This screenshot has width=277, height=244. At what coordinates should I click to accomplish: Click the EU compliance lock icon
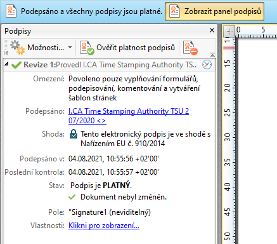[x=74, y=134]
